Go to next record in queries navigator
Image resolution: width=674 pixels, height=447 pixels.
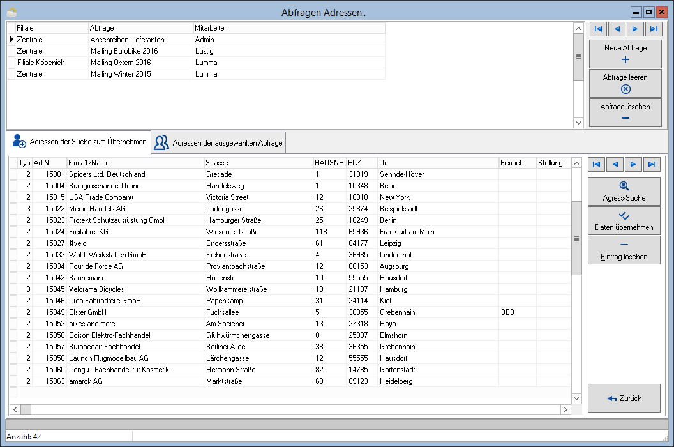pos(635,29)
